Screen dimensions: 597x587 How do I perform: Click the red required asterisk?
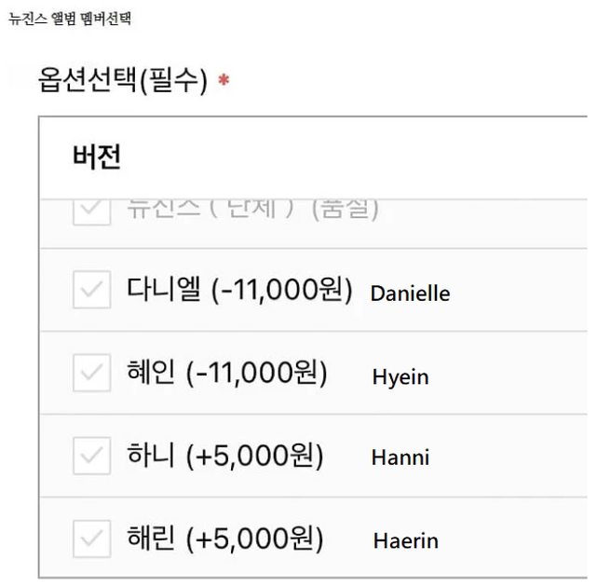[x=224, y=82]
